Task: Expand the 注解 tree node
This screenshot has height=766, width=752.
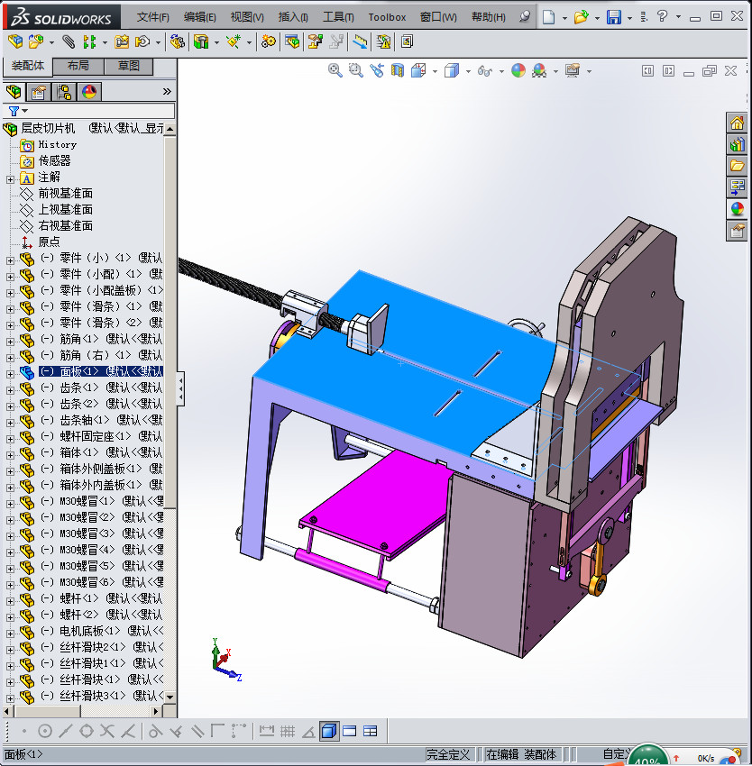Action: [x=10, y=179]
